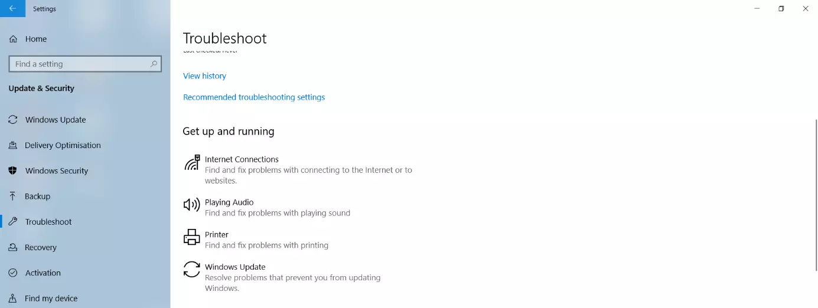Click the Activation checkmark icon
Screen dimensions: 818x308
click(x=13, y=273)
